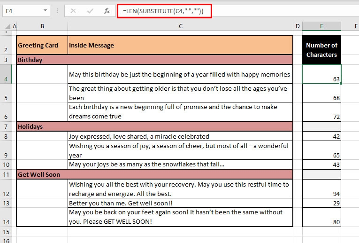Select row 9 header
Screen dimensions: 359x243
(6, 150)
